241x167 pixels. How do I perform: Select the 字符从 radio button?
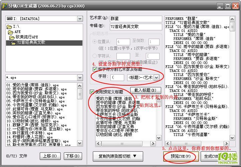click(94, 56)
